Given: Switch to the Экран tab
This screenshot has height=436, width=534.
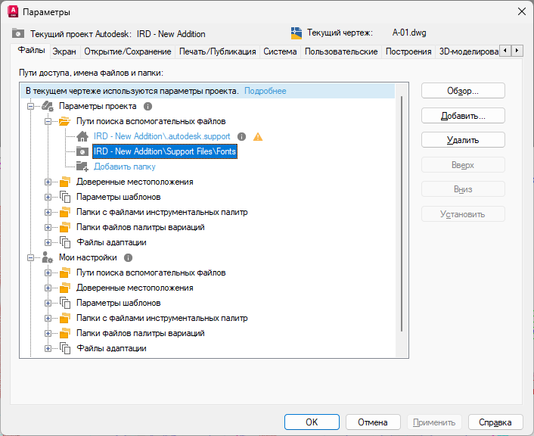Looking at the screenshot, I should point(64,51).
